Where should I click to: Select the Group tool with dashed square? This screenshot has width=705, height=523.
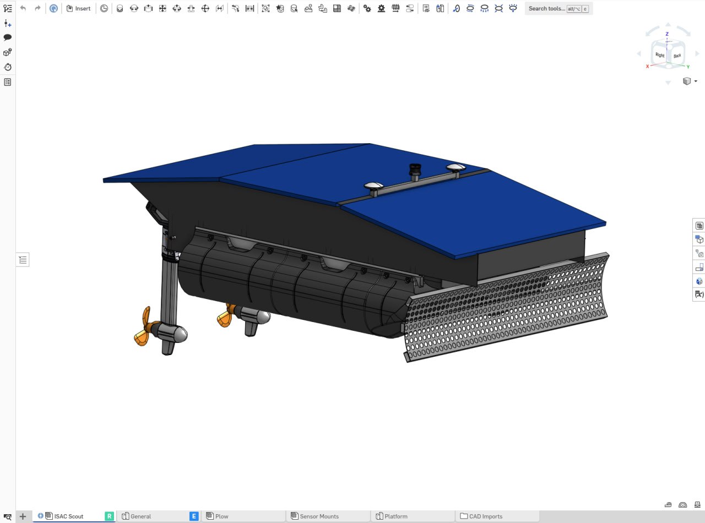pyautogui.click(x=265, y=8)
